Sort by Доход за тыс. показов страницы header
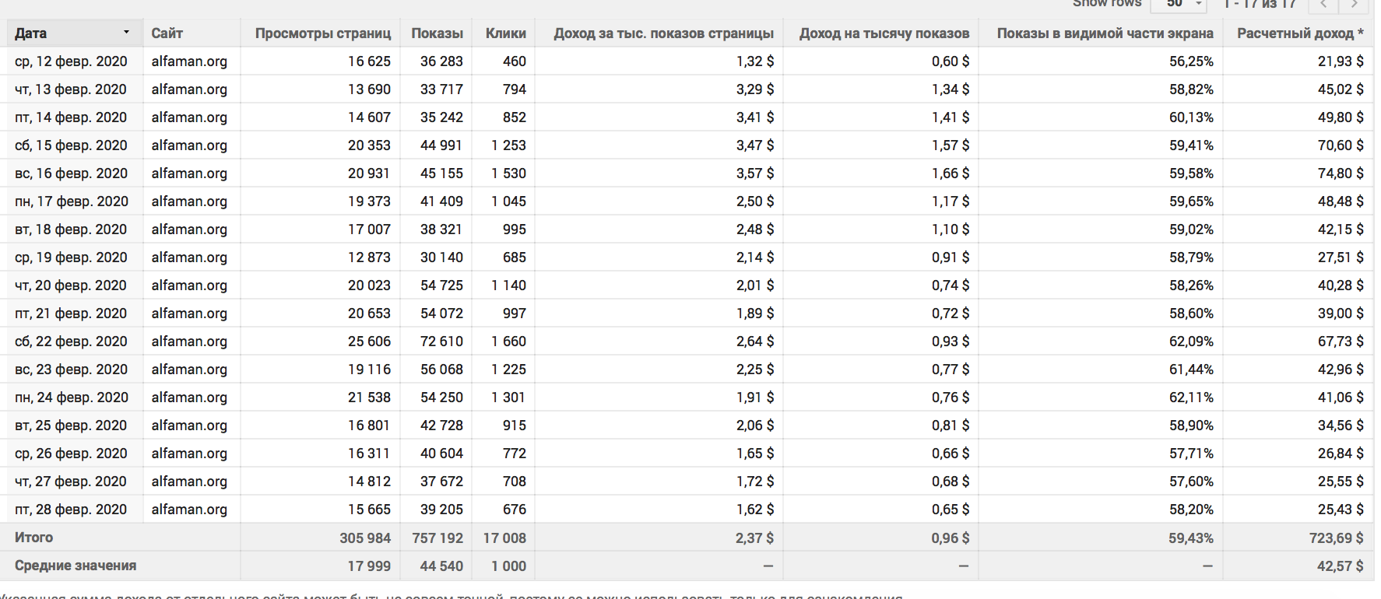 click(663, 33)
